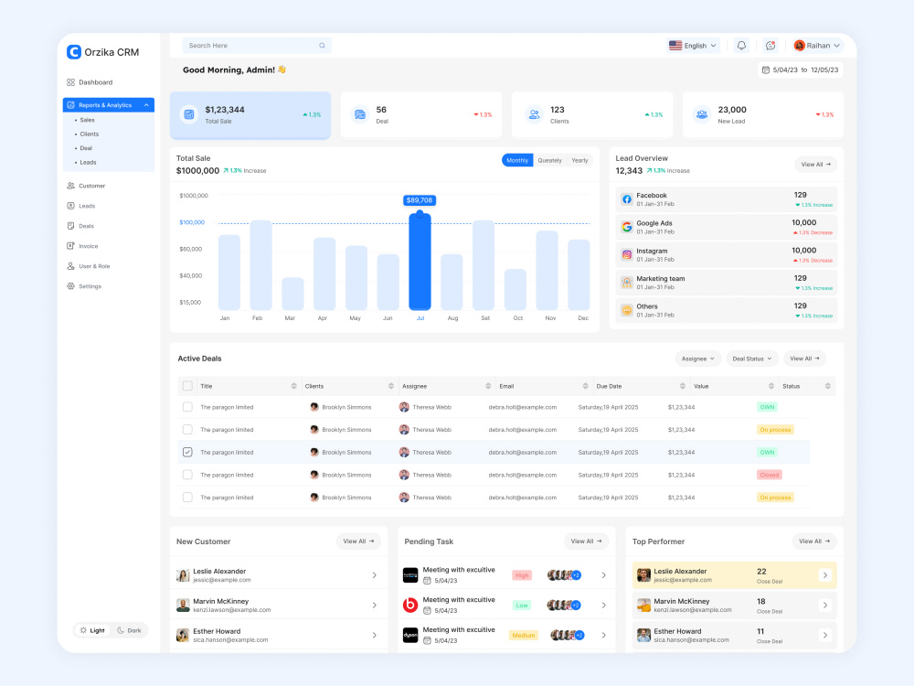Click the Invoice sidebar icon
914x686 pixels.
click(70, 246)
